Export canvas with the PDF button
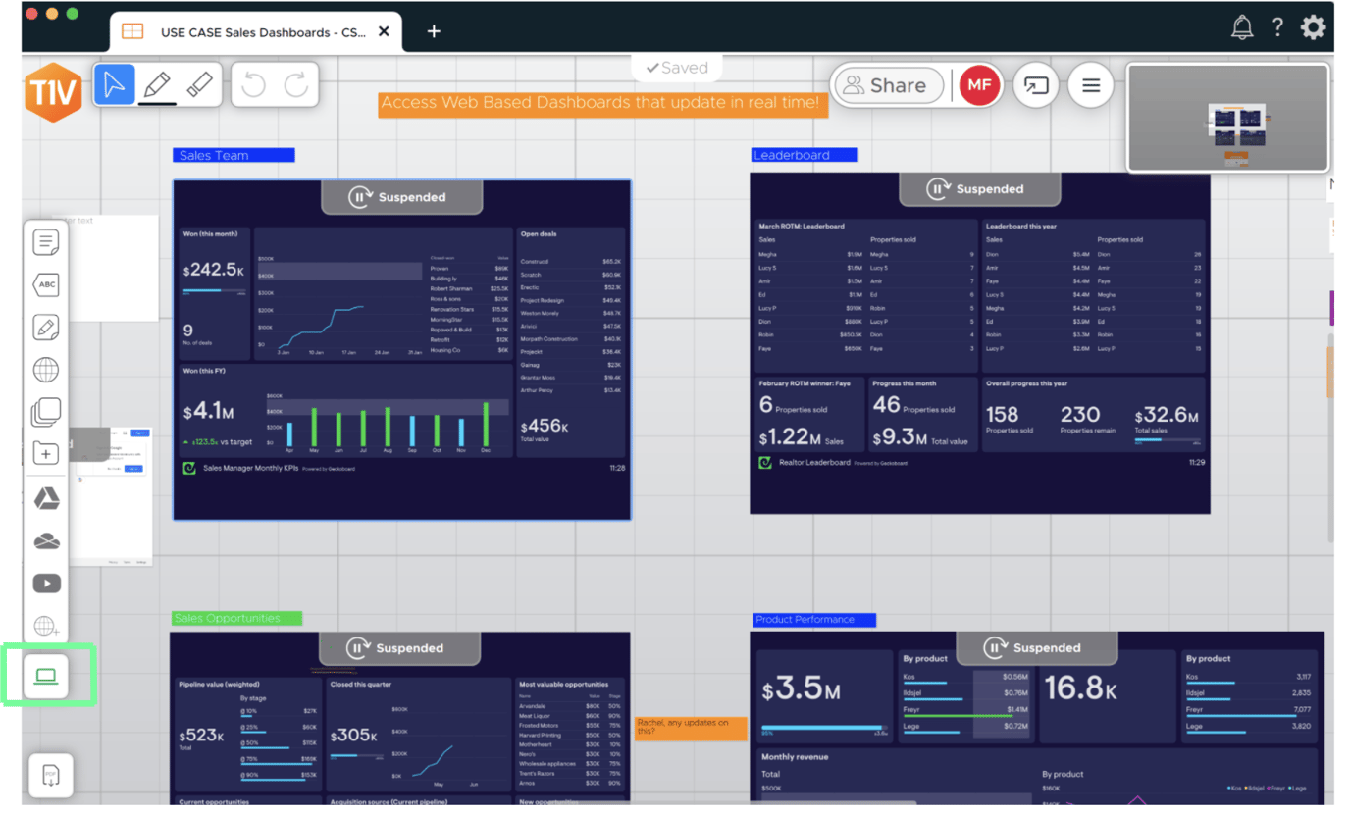The height and width of the screenshot is (815, 1350). coord(51,776)
